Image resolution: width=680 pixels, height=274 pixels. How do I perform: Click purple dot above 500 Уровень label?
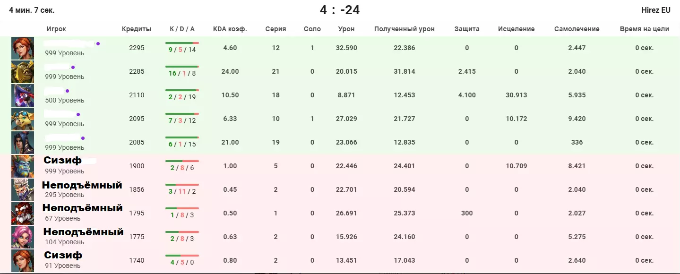pyautogui.click(x=67, y=91)
